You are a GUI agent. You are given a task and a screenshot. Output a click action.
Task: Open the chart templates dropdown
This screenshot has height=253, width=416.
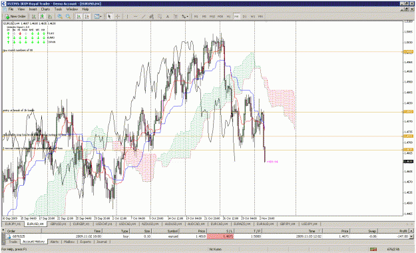click(98, 17)
